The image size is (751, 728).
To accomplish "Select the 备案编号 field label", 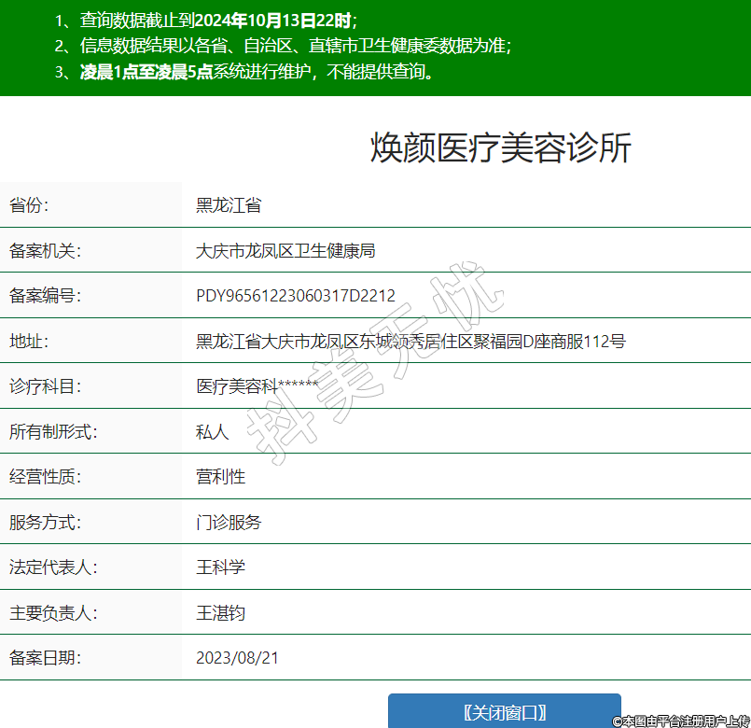I will pyautogui.click(x=46, y=296).
